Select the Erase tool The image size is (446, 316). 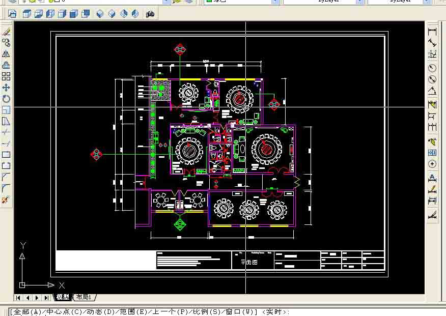6,32
